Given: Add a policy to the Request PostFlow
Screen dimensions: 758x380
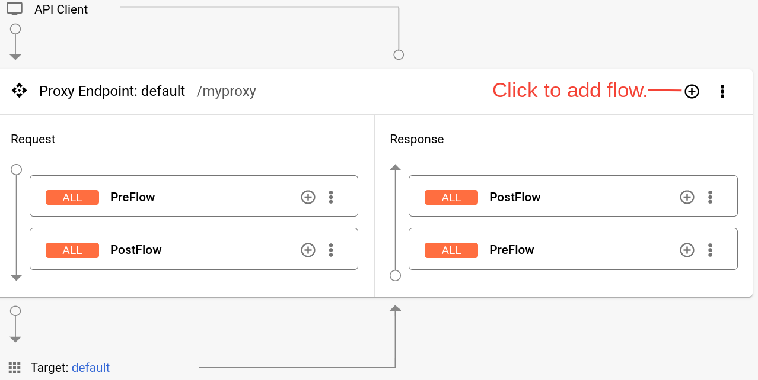Looking at the screenshot, I should point(308,249).
